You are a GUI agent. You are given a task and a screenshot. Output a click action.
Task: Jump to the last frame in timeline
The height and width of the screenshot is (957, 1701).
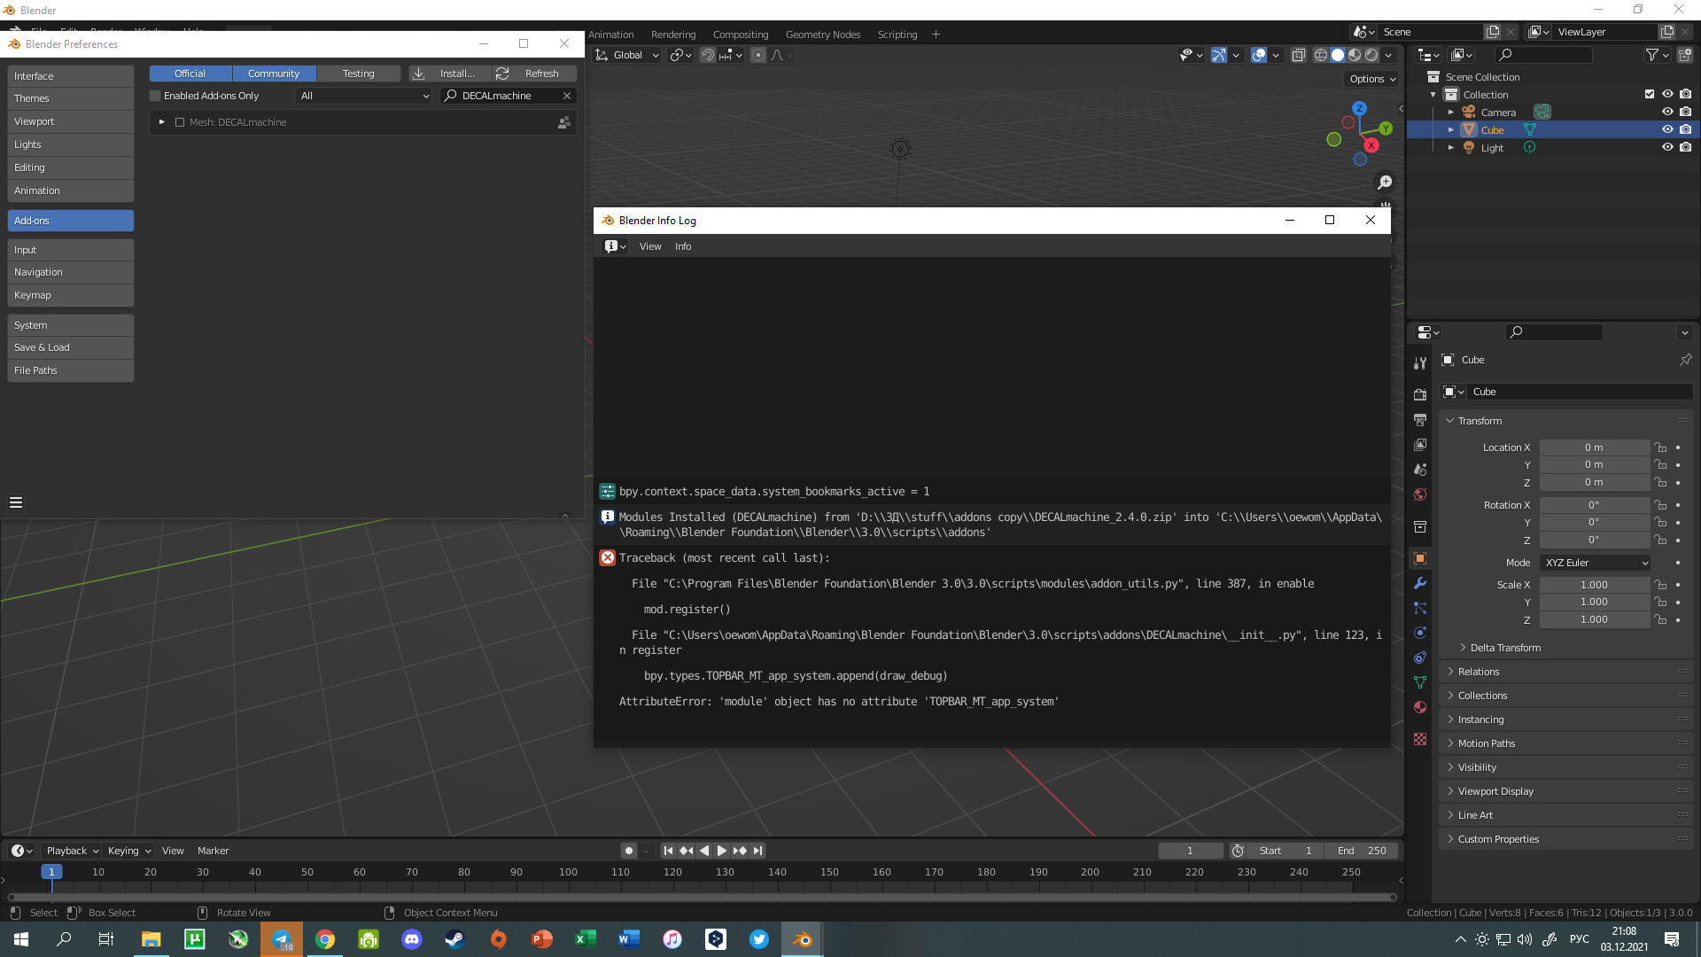click(757, 851)
